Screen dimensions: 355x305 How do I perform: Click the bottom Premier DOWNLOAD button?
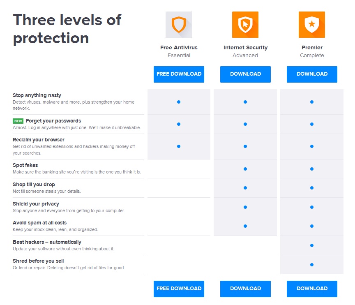(312, 289)
